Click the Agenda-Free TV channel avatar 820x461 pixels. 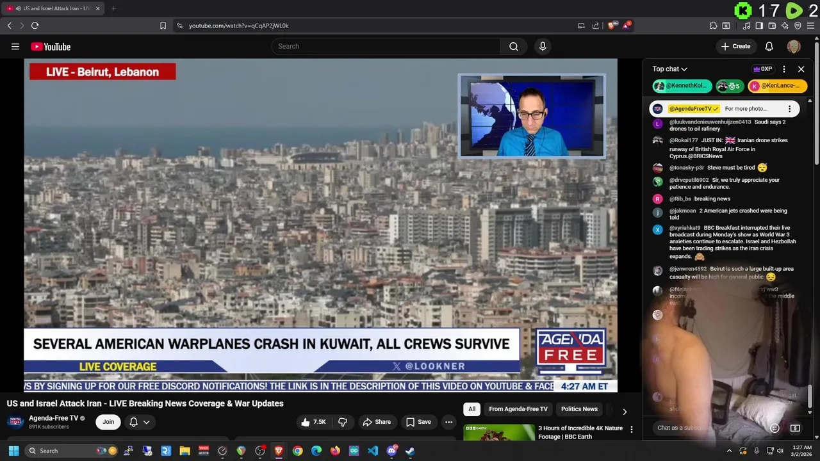[16, 422]
